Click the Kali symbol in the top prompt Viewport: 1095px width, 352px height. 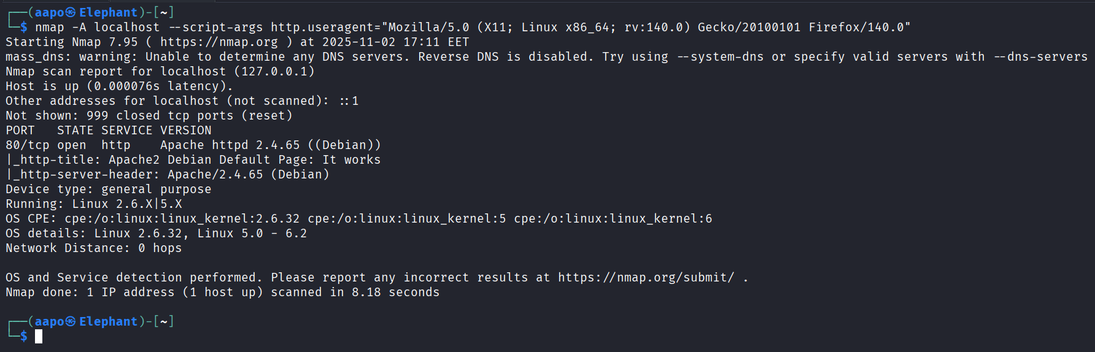(x=71, y=12)
